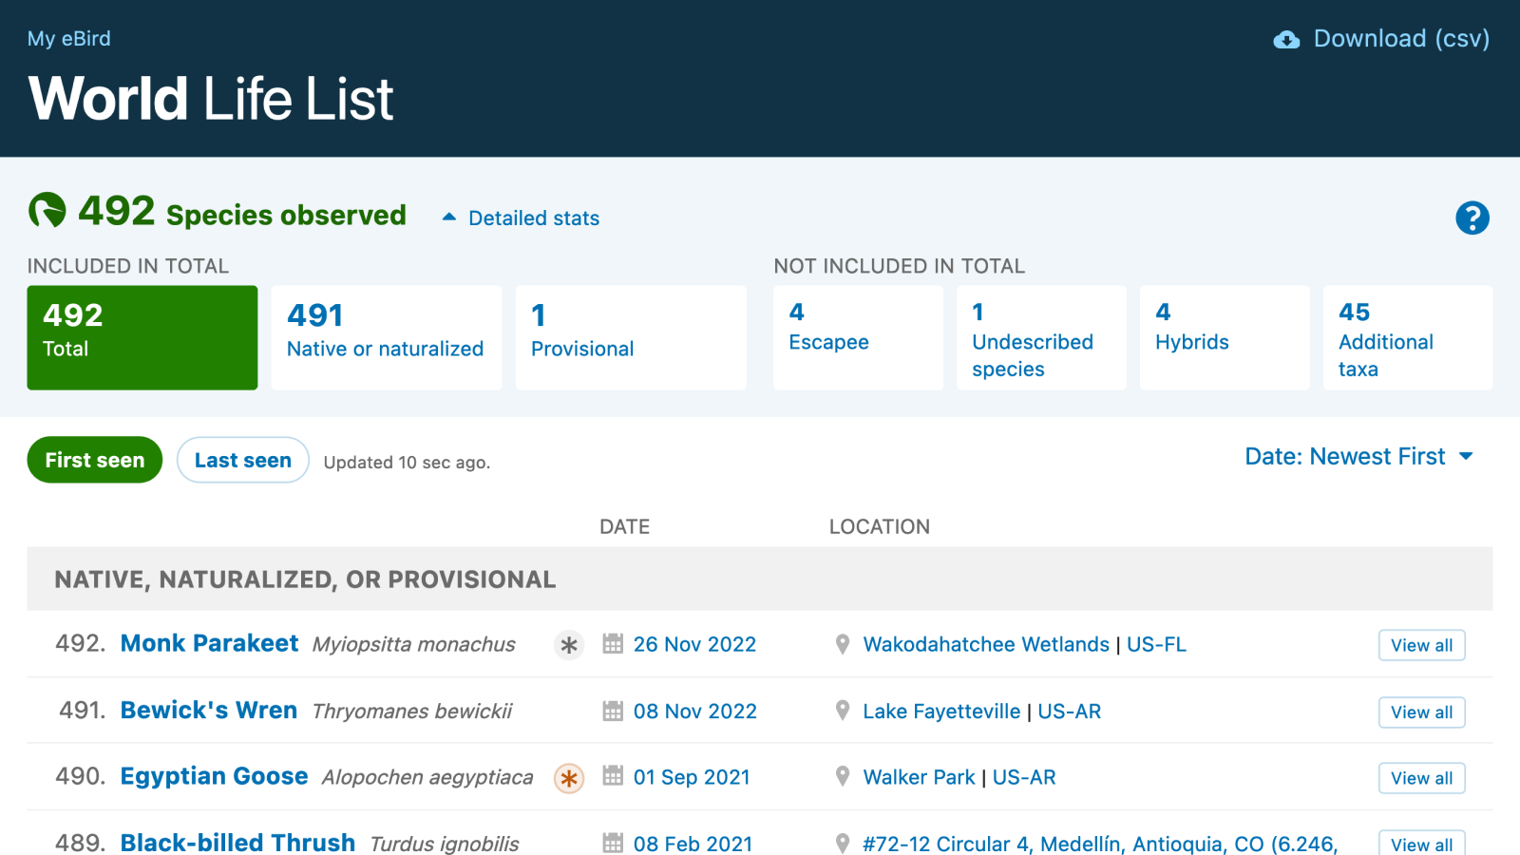Select the 45 Additional taxa card
Screen dimensions: 1520x855
point(1408,337)
